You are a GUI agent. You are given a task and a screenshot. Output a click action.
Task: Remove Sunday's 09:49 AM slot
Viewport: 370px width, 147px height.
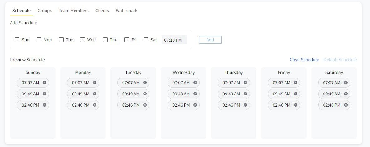point(44,94)
